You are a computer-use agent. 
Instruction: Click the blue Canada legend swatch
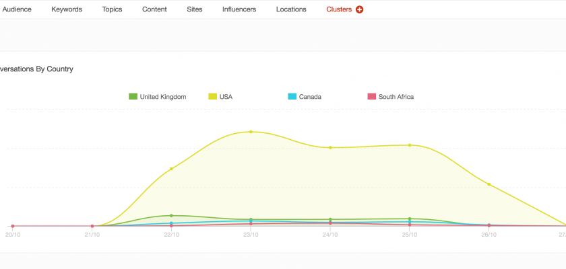292,97
